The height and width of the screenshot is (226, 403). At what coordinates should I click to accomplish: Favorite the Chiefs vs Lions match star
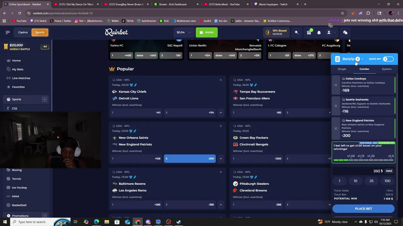(x=221, y=80)
